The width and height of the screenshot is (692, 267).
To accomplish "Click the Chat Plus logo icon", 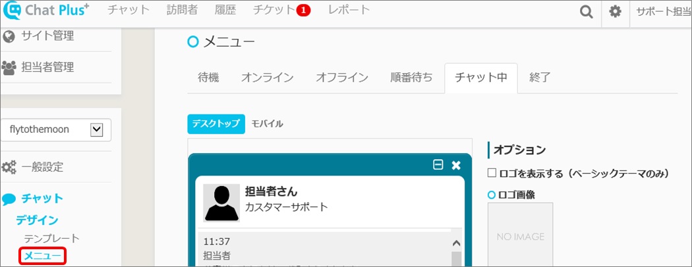I will (12, 11).
